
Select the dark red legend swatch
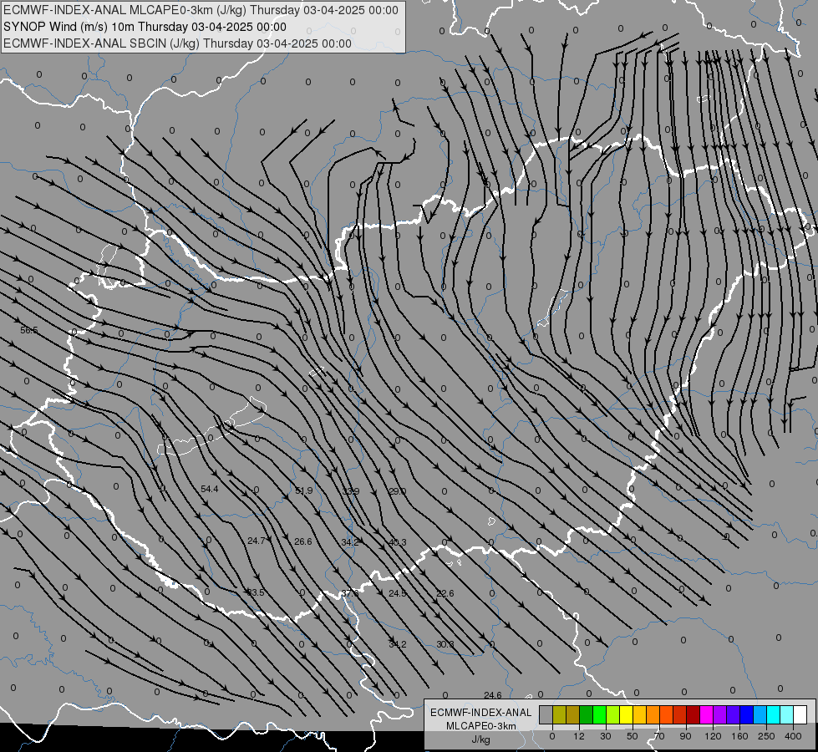(693, 714)
